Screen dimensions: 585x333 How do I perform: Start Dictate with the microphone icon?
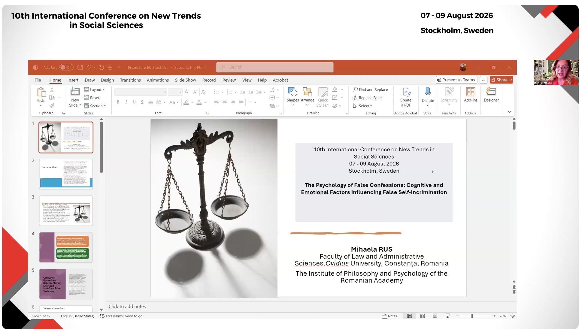click(x=428, y=92)
